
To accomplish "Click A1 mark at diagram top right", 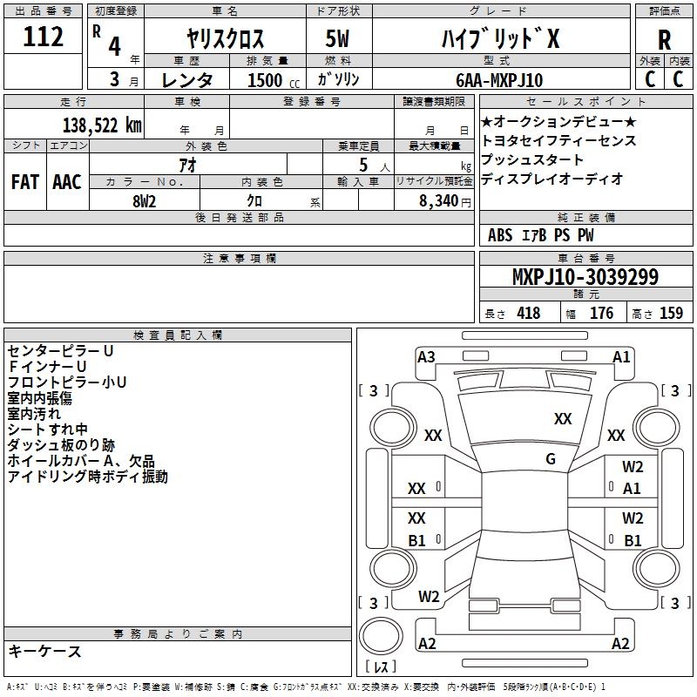I will [621, 357].
